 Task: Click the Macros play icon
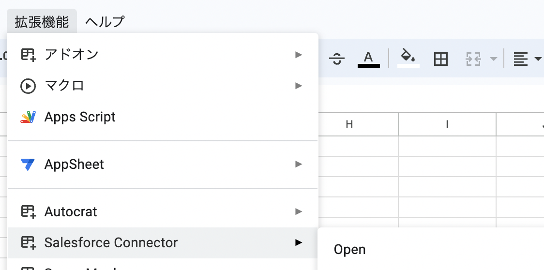pyautogui.click(x=28, y=86)
